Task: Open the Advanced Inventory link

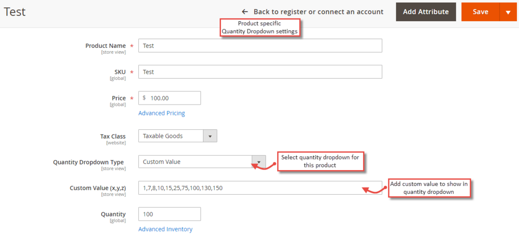Action: pyautogui.click(x=165, y=229)
